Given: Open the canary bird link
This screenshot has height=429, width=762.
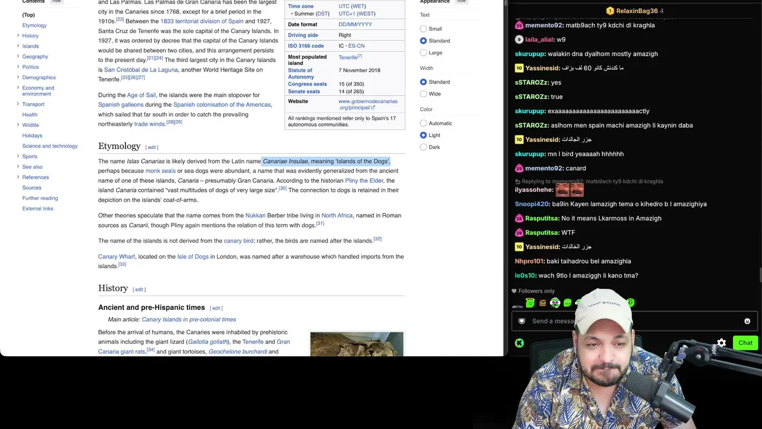Looking at the screenshot, I should click(x=239, y=241).
